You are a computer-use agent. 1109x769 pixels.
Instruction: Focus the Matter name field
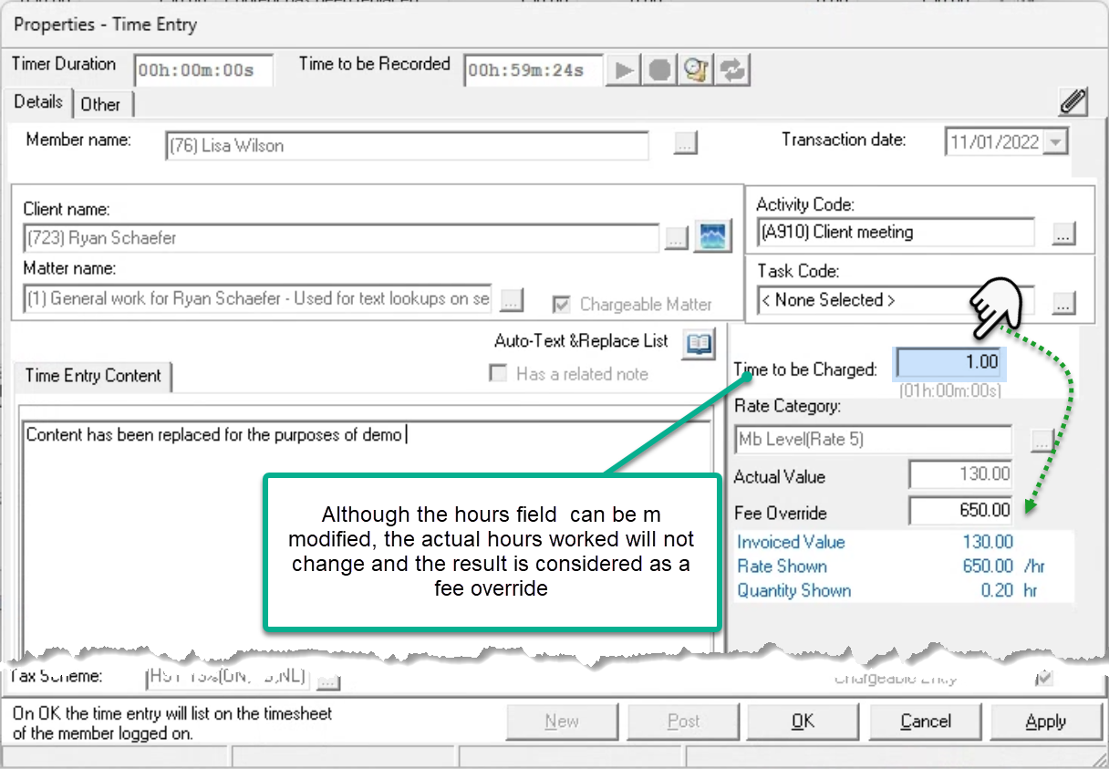pyautogui.click(x=258, y=298)
